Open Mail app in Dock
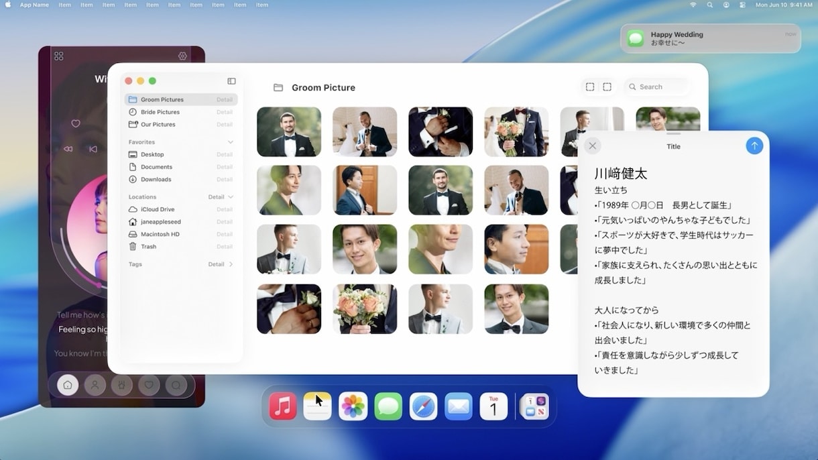The height and width of the screenshot is (460, 818). [459, 406]
